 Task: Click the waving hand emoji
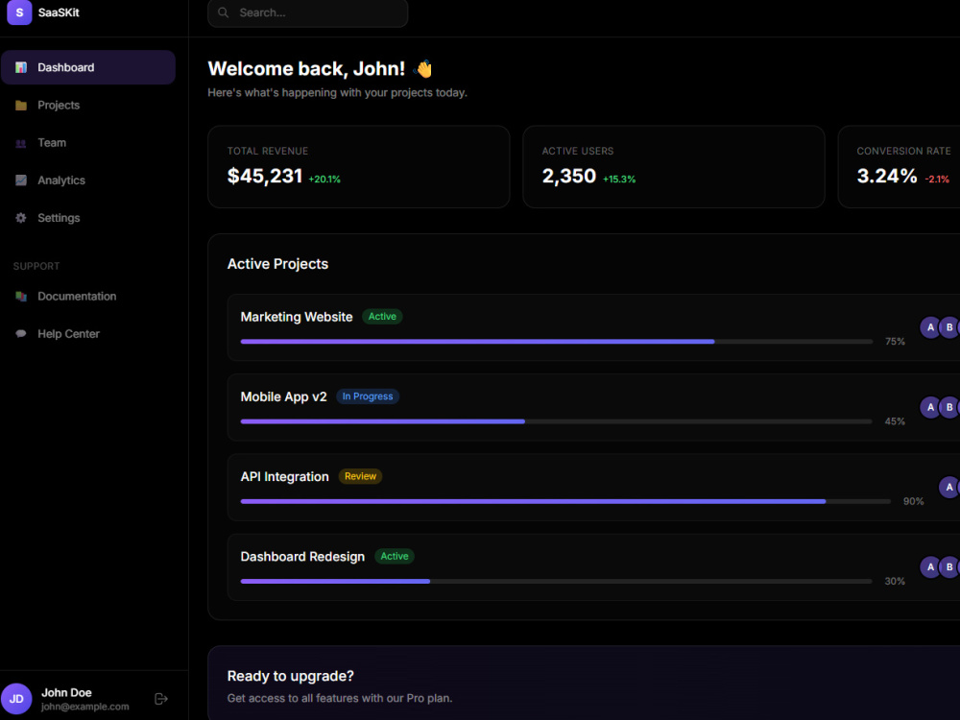tap(422, 68)
